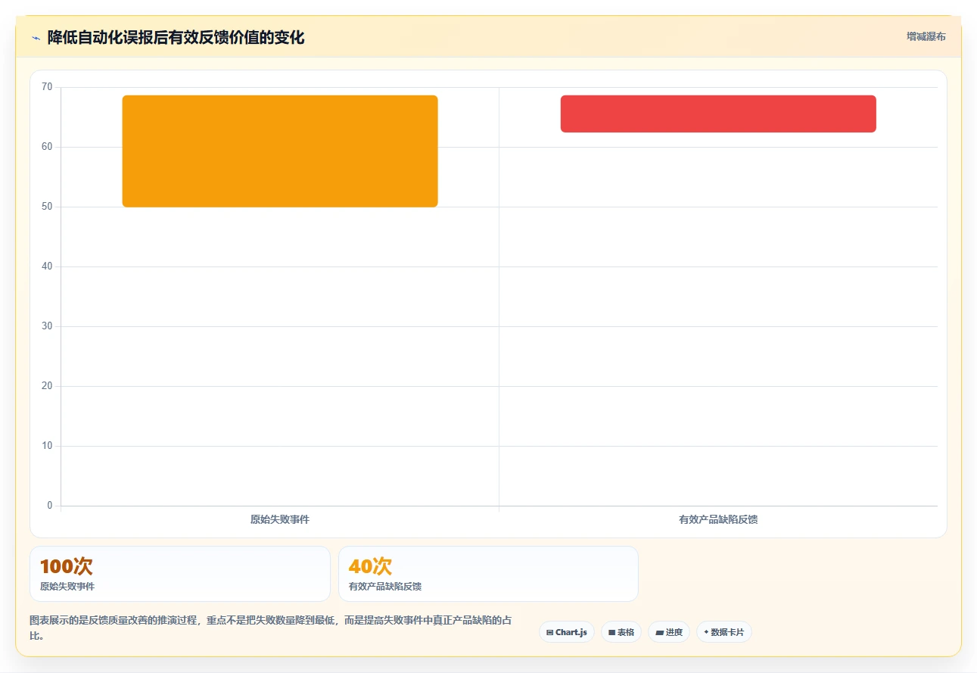Click the y-axis value 50
The height and width of the screenshot is (673, 977).
pyautogui.click(x=47, y=207)
